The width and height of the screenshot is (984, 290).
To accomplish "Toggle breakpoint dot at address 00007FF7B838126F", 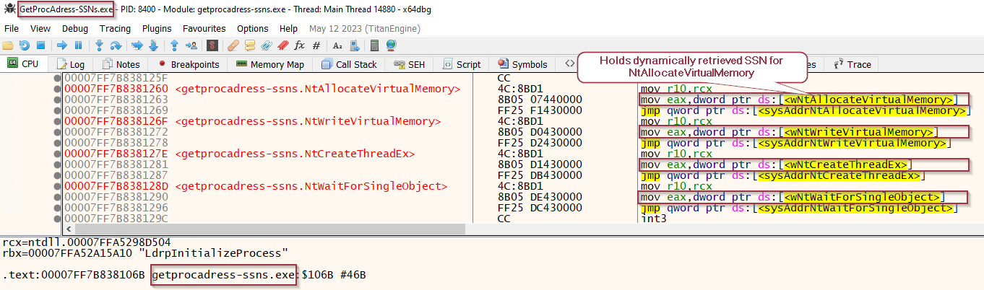I will point(57,121).
